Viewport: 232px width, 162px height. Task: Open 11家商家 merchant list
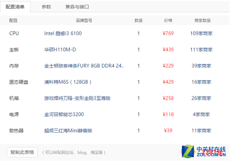point(202,130)
